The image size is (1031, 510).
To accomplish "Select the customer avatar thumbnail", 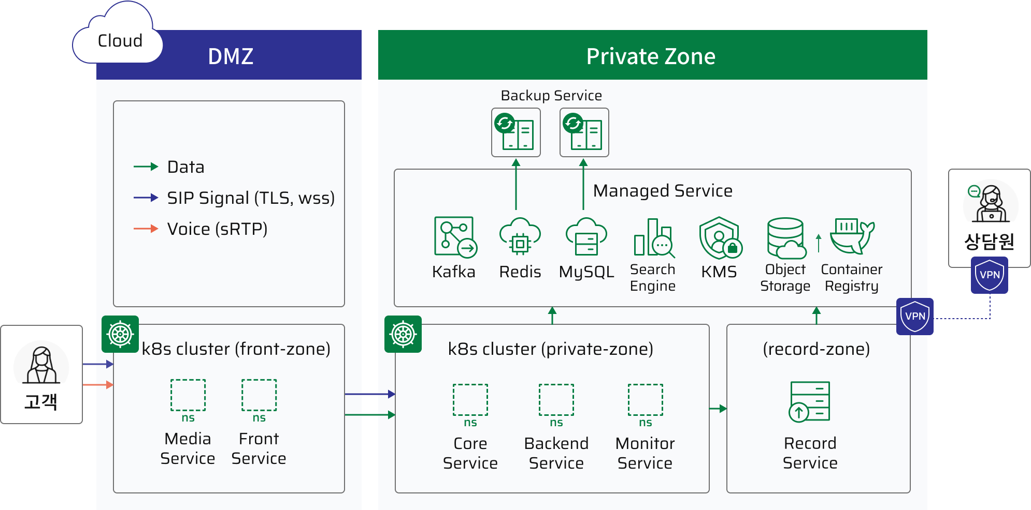I will coord(41,362).
